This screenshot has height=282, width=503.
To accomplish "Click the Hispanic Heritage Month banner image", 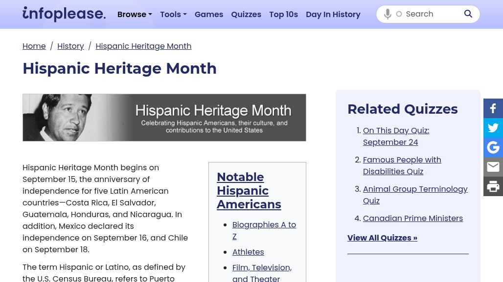I will coord(164,118).
